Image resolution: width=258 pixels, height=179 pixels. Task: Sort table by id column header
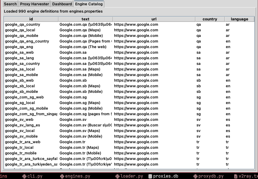click(x=31, y=19)
